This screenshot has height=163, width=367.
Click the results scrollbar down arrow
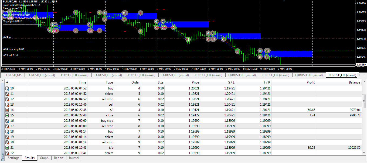(364, 153)
